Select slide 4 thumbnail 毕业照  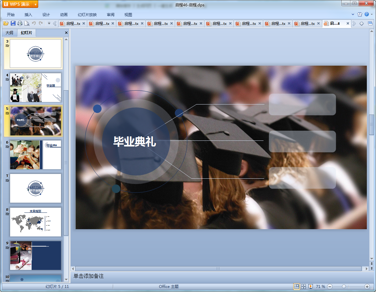coord(35,87)
